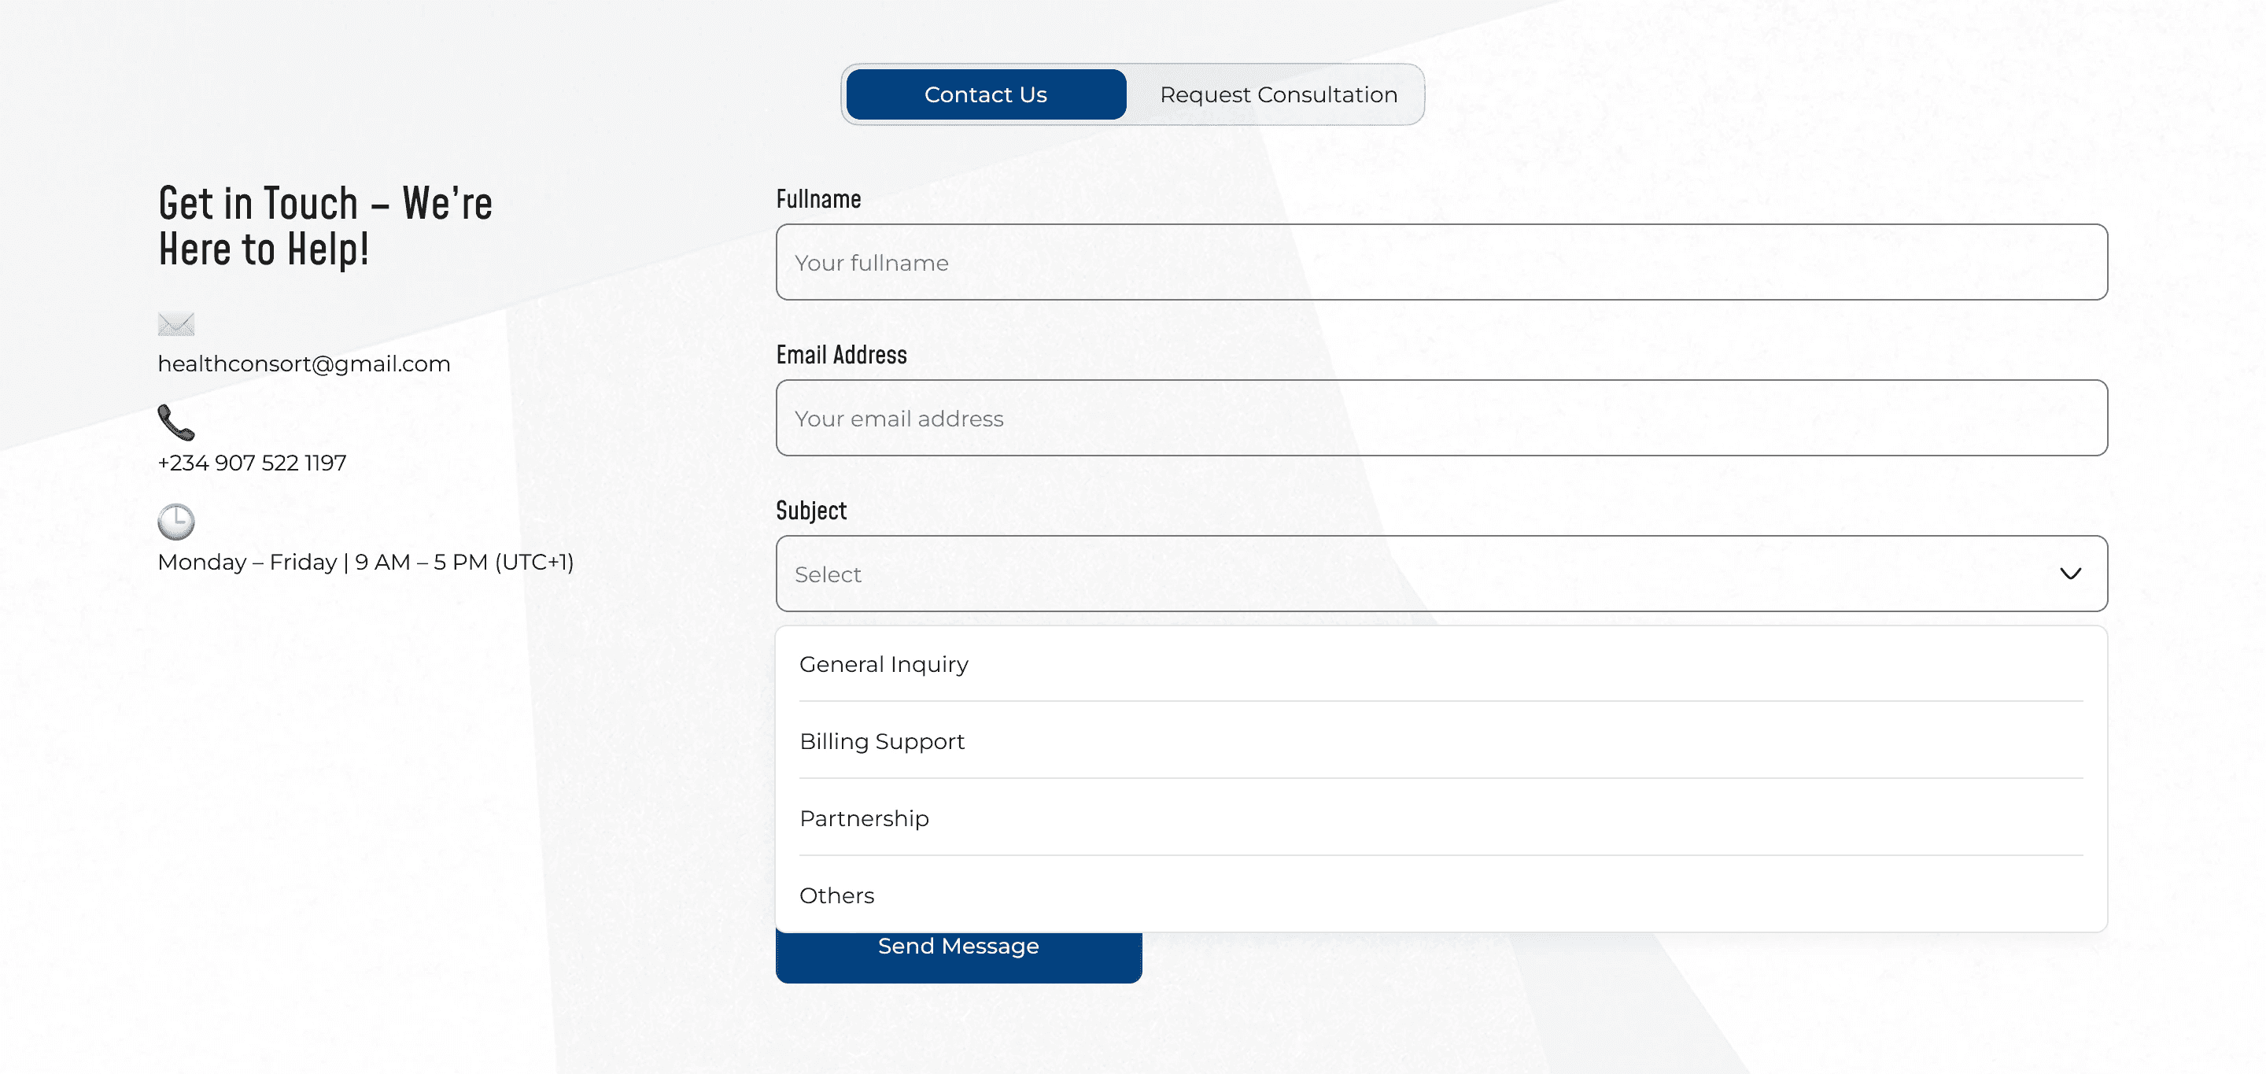This screenshot has height=1074, width=2266.
Task: Switch to Request Consultation tab
Action: pos(1277,95)
